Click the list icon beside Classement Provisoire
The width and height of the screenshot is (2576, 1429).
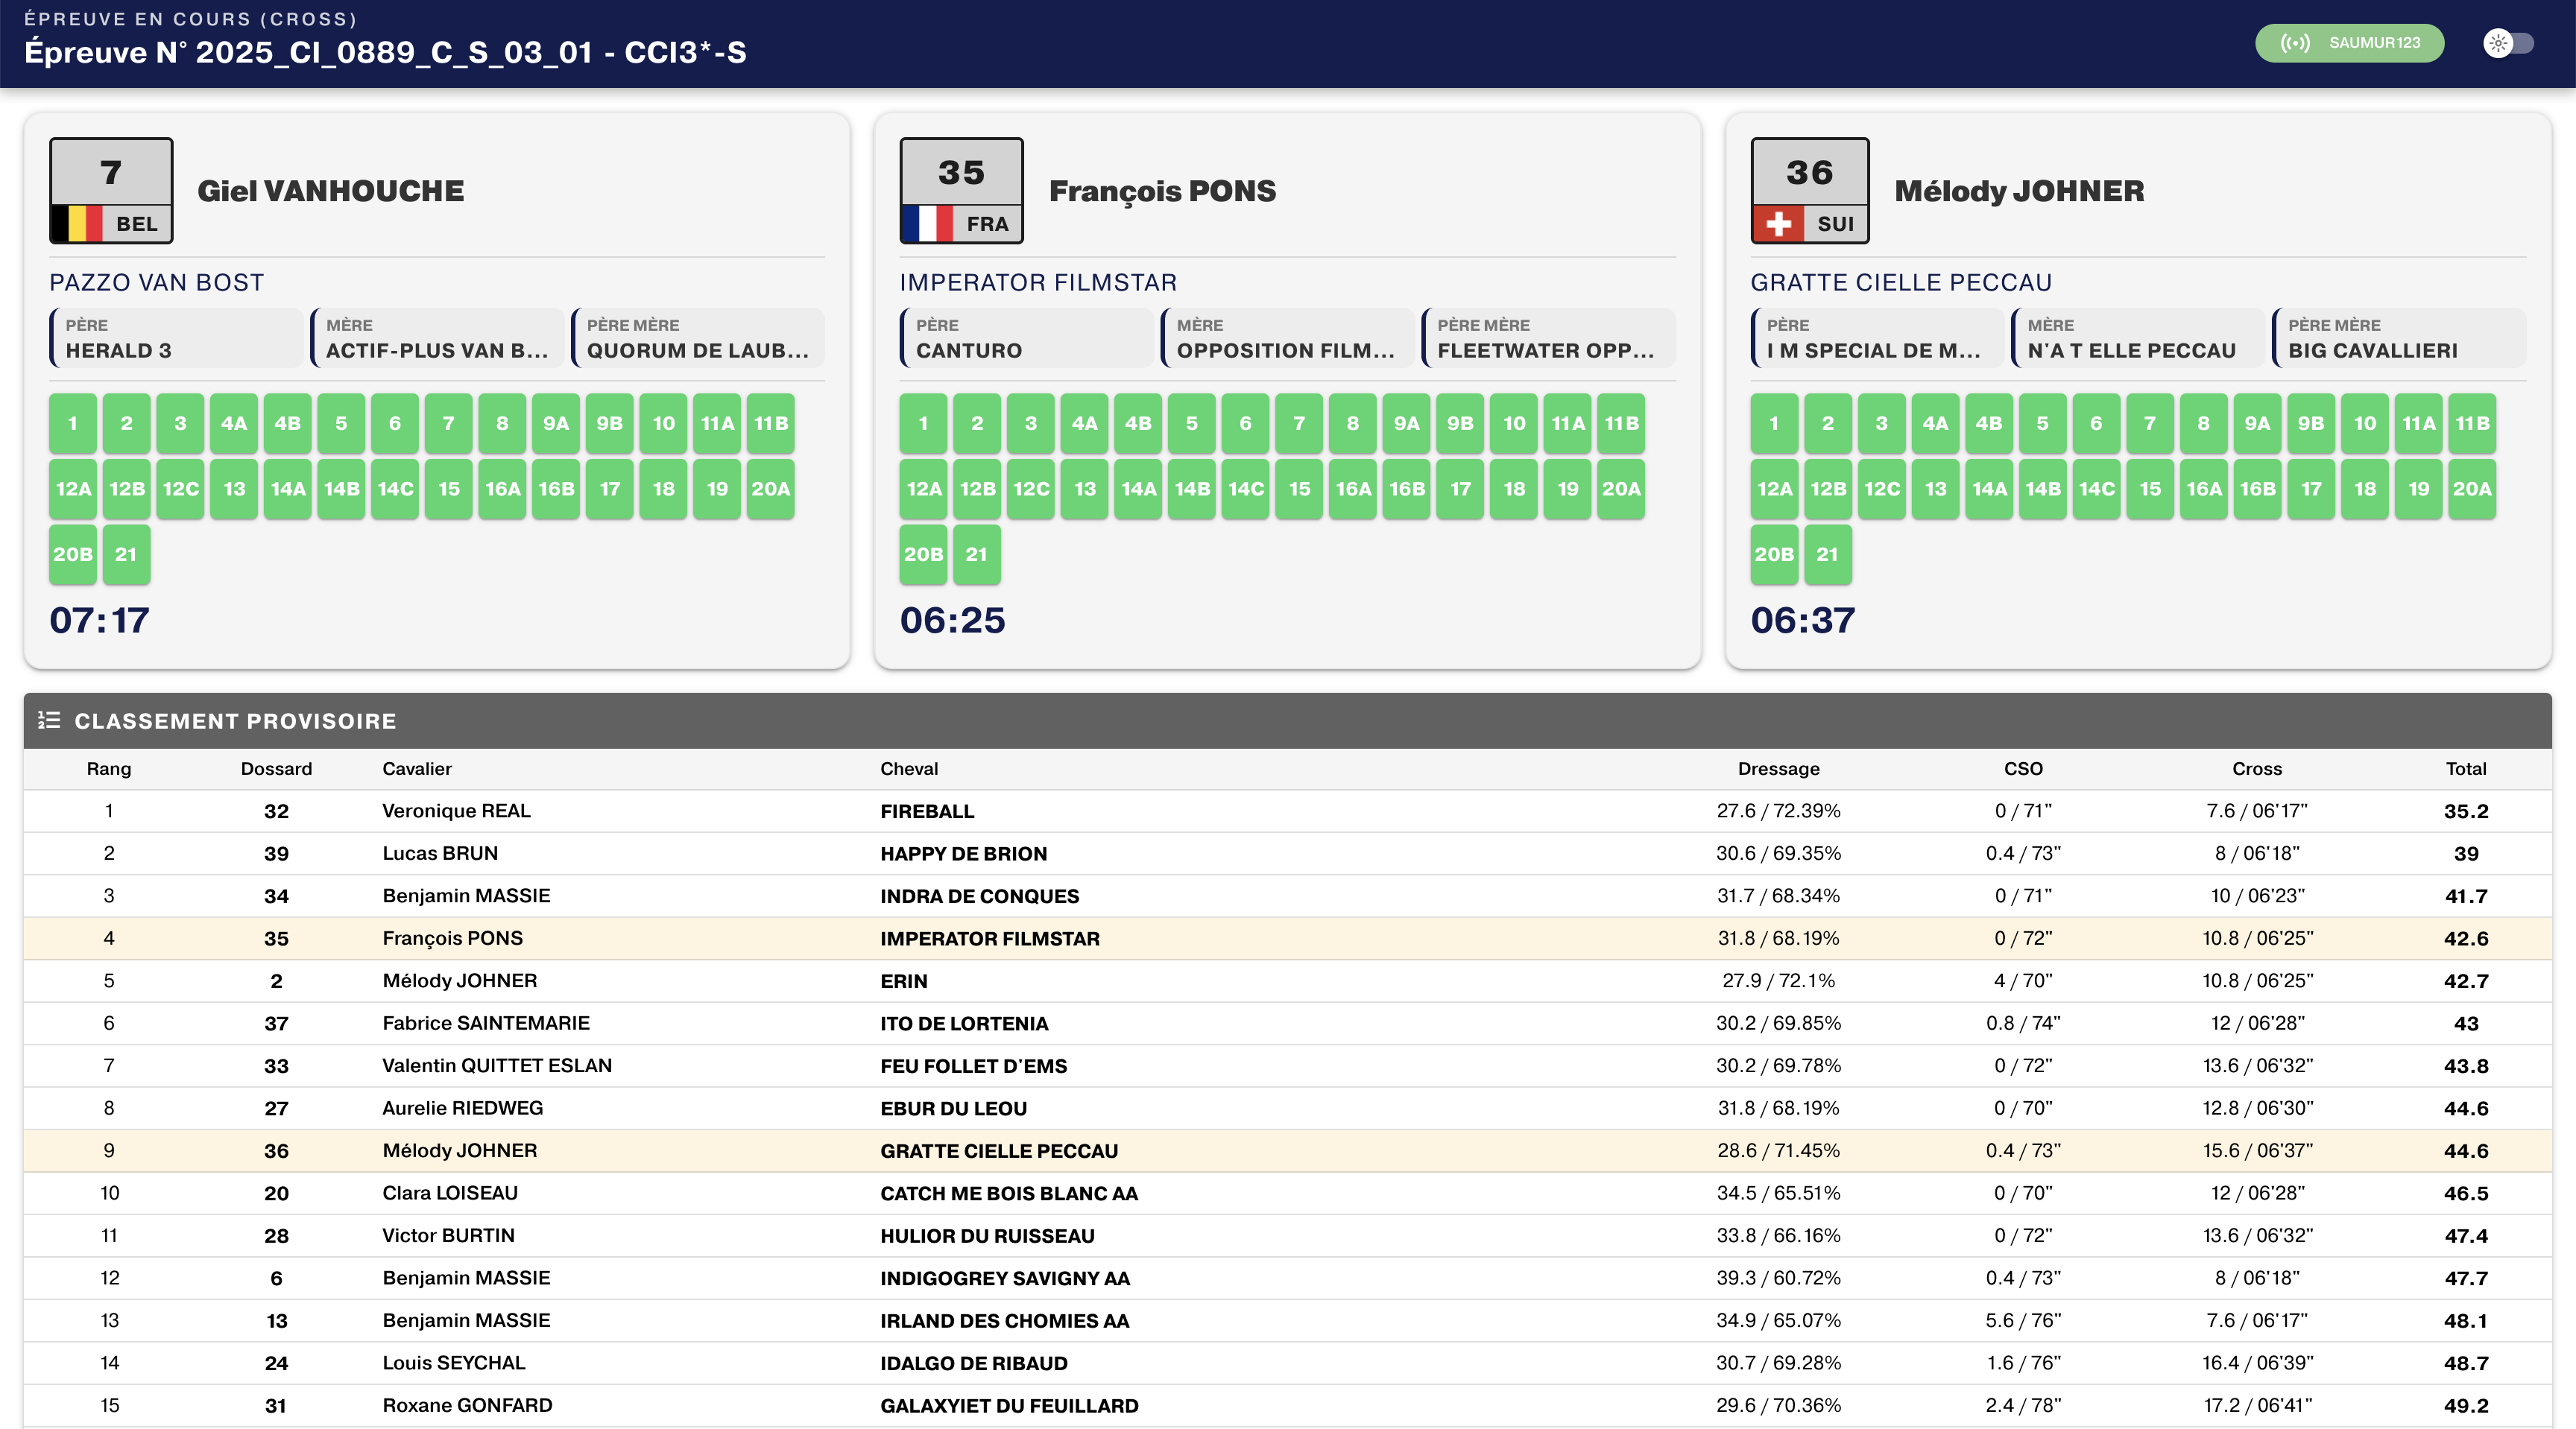point(49,720)
